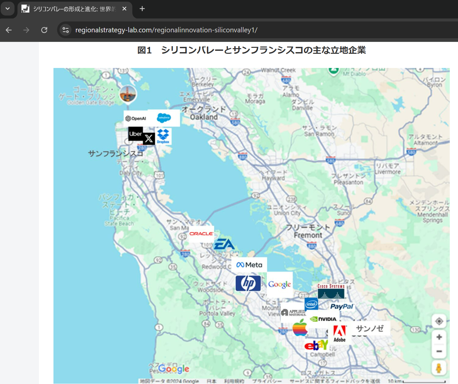458x384 pixels.
Task: Click the Google Maps logo at bottom
Action: [x=174, y=368]
